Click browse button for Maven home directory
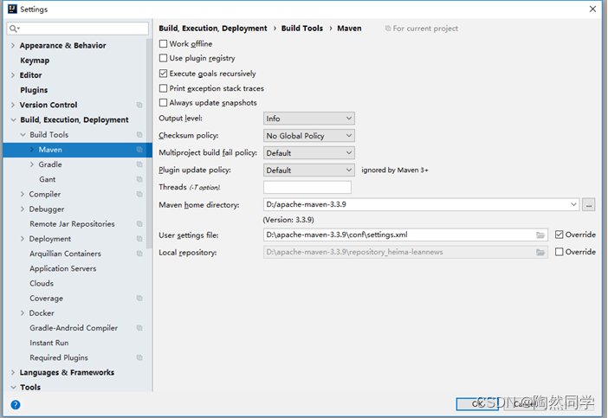608x418 pixels. point(588,205)
